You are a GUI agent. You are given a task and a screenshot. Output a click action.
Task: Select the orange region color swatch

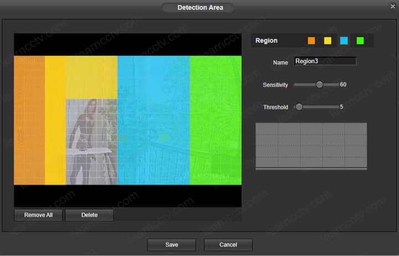click(x=311, y=40)
